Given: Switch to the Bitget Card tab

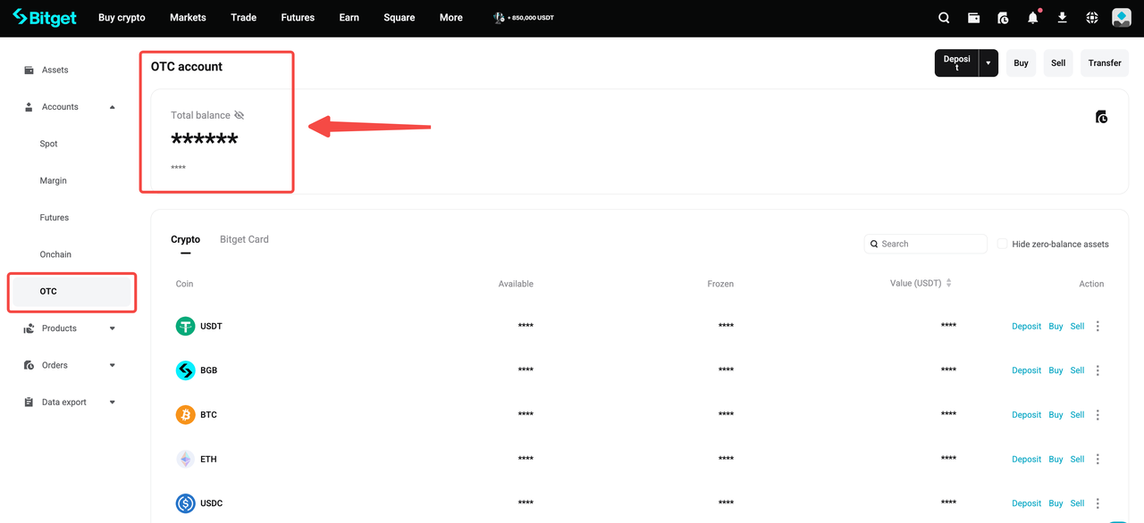Looking at the screenshot, I should (x=244, y=238).
